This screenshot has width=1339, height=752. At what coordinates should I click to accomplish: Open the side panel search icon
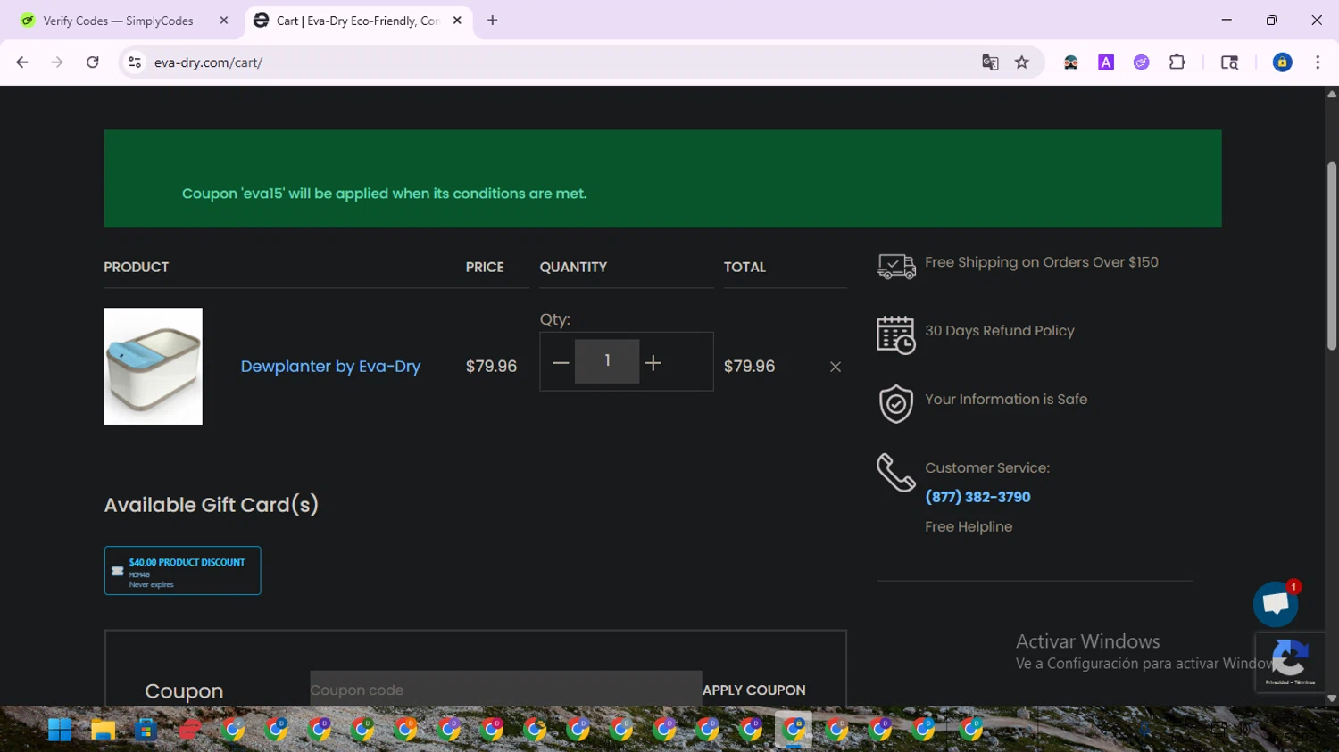1229,62
